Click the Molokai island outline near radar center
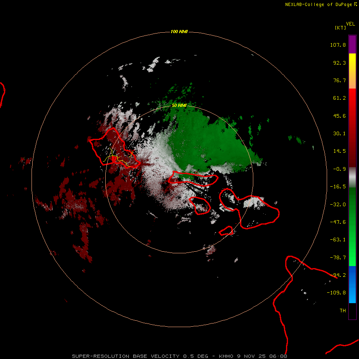 193,179
